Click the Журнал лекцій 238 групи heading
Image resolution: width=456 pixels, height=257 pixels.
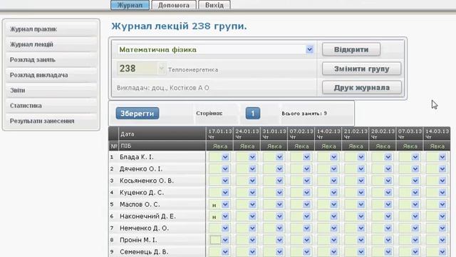(x=179, y=26)
